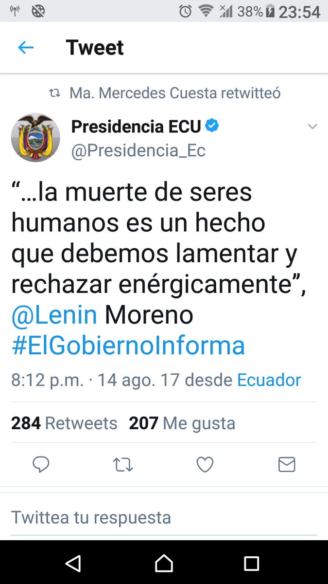This screenshot has height=584, width=328.
Task: Tap the back arrow icon
Action: click(26, 48)
